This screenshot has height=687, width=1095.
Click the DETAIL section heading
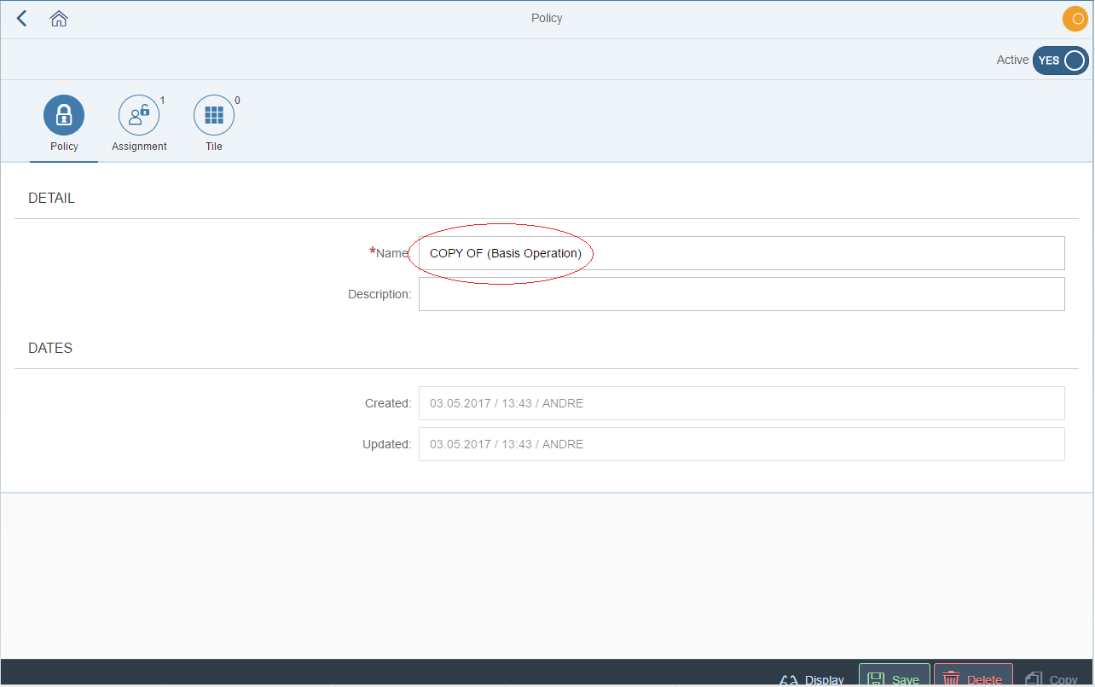[x=51, y=199]
